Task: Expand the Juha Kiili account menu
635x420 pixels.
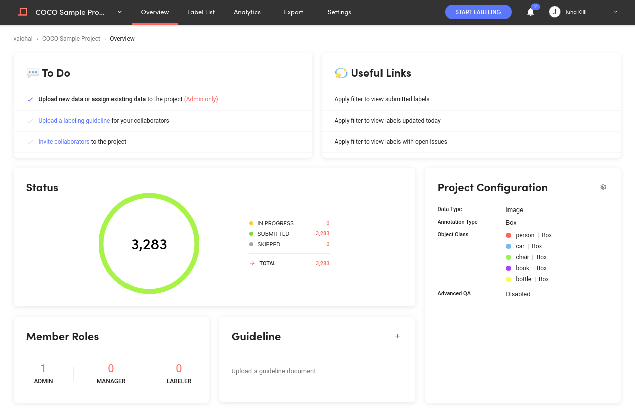Action: click(x=616, y=12)
